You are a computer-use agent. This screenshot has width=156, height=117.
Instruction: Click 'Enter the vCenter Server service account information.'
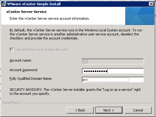point(50,18)
